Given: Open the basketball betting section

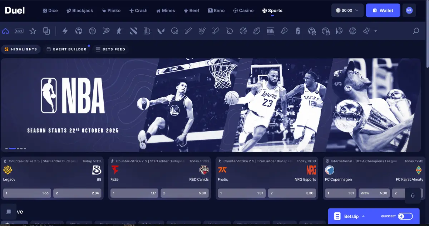Looking at the screenshot, I should coord(92,31).
